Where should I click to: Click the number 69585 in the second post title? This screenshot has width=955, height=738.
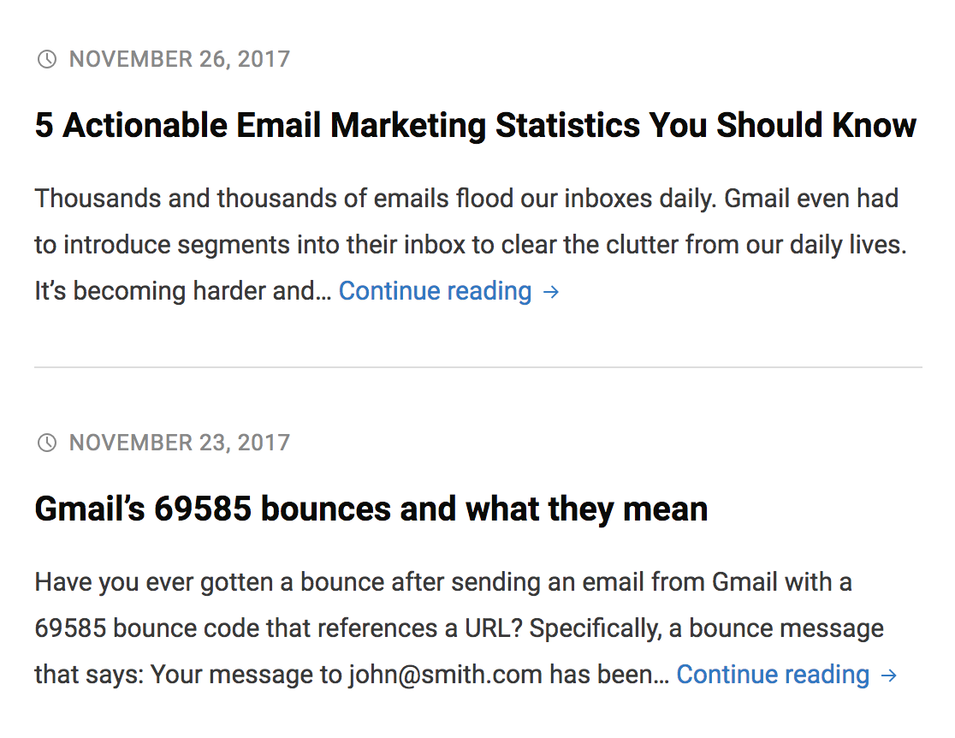coord(203,509)
